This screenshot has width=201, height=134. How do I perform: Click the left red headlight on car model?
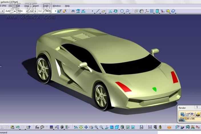point(123,87)
